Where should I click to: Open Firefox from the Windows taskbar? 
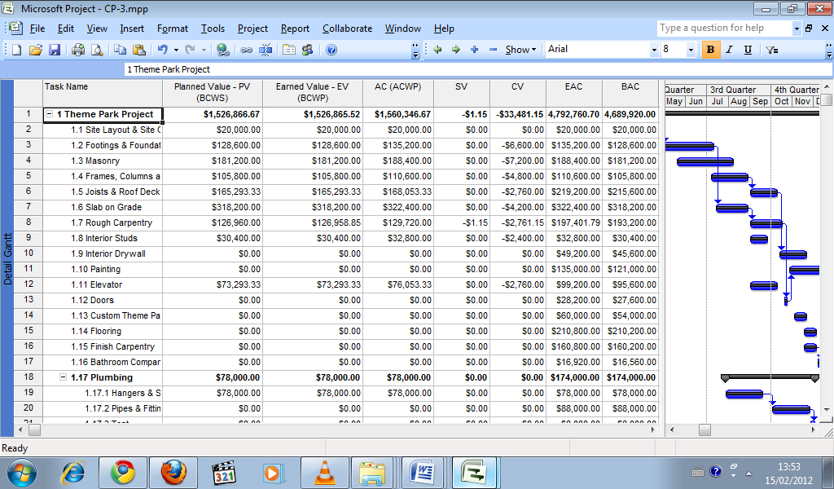pos(173,471)
